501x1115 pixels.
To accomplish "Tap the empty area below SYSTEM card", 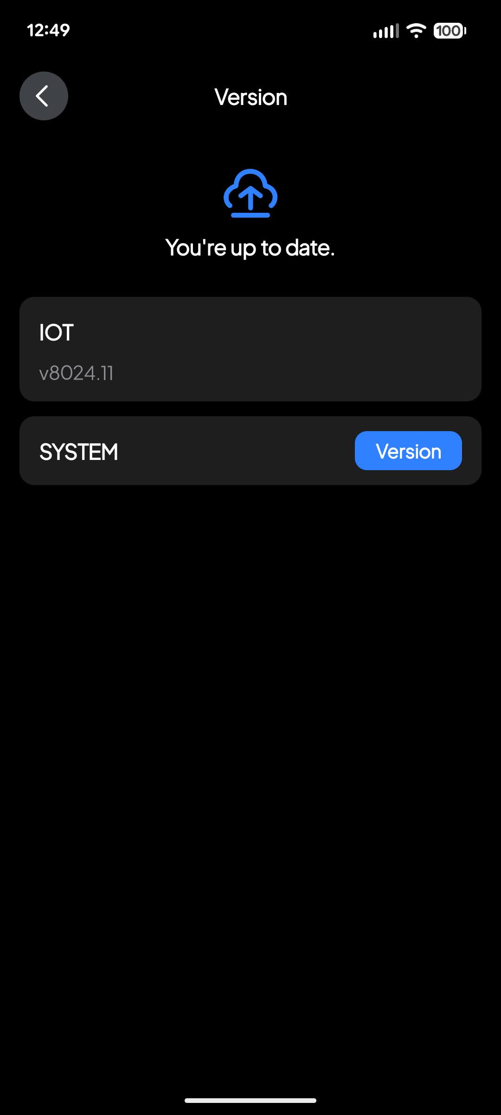I will pyautogui.click(x=250, y=767).
